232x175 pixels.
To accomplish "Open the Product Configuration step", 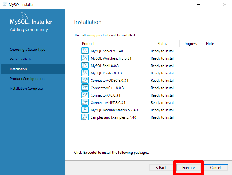I will click(27, 79).
